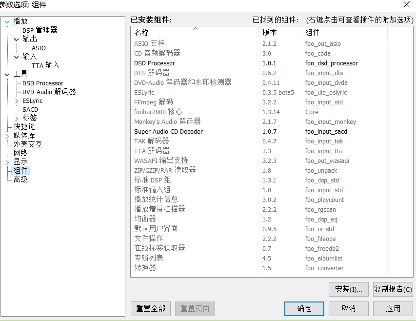
Task: Go to the 快捷键 page
Action: [x=24, y=127]
